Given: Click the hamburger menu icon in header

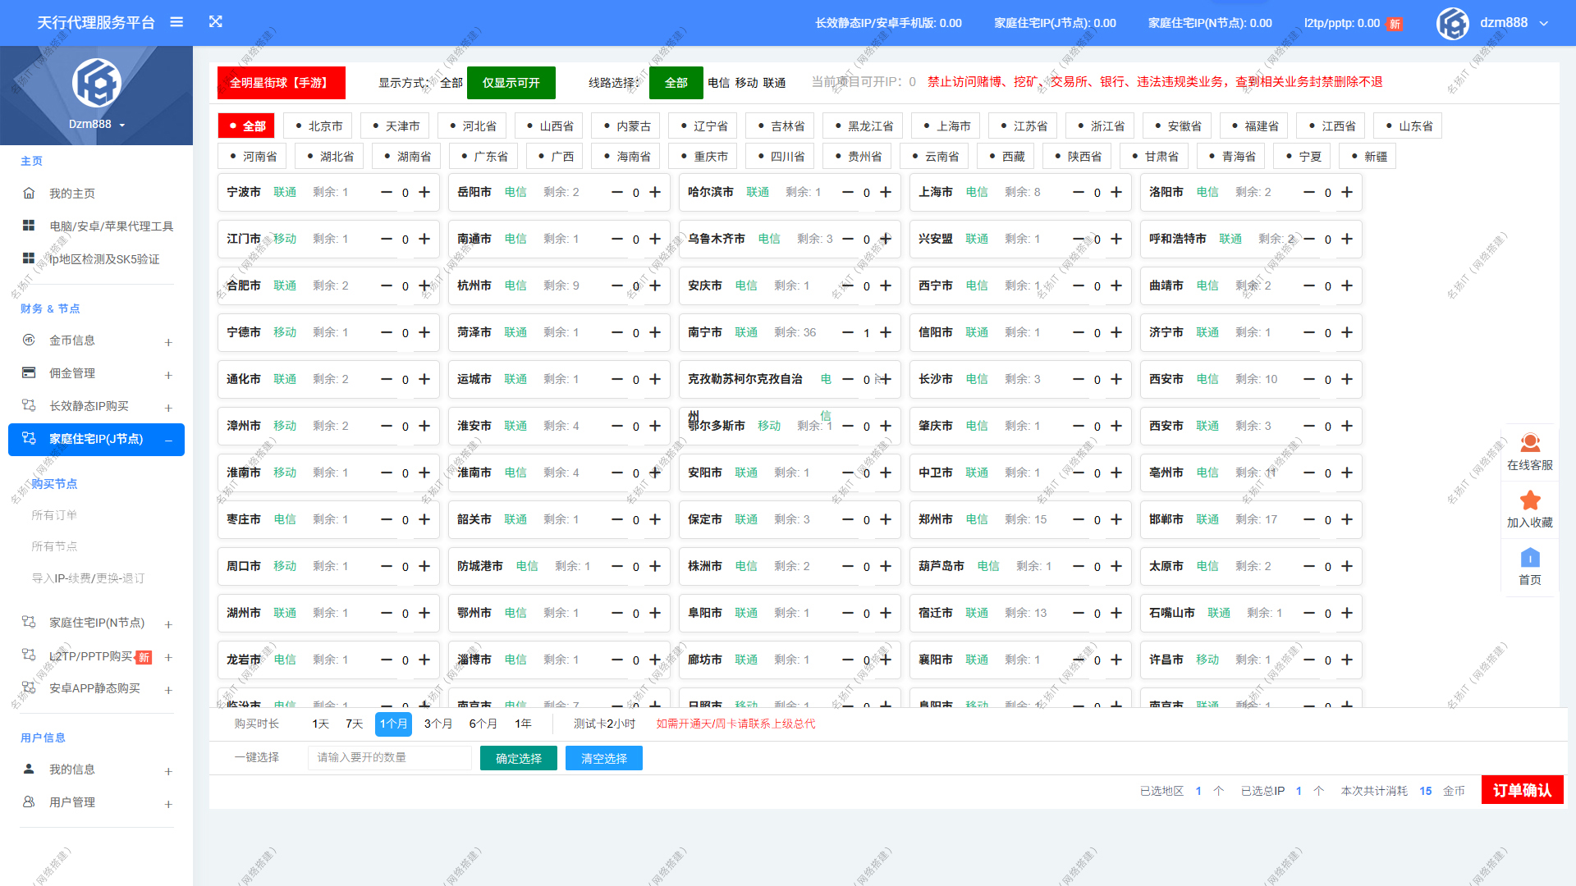Looking at the screenshot, I should point(176,22).
